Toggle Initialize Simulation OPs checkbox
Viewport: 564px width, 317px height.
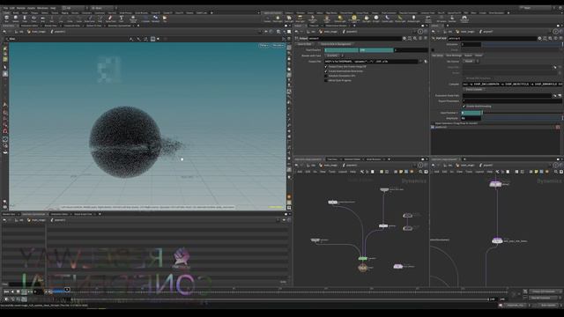pos(326,76)
